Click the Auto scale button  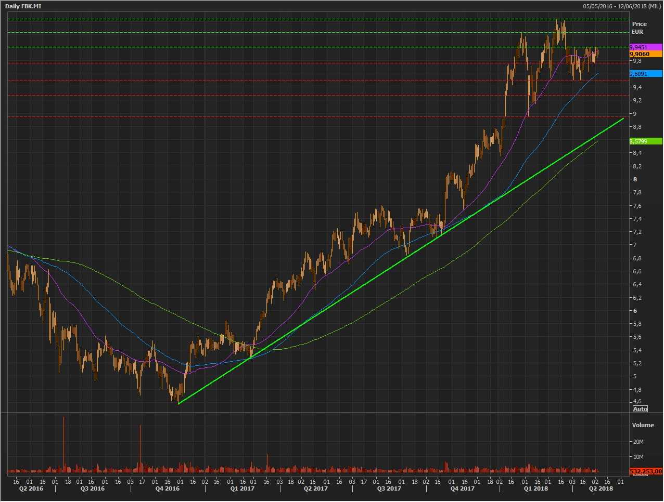640,409
